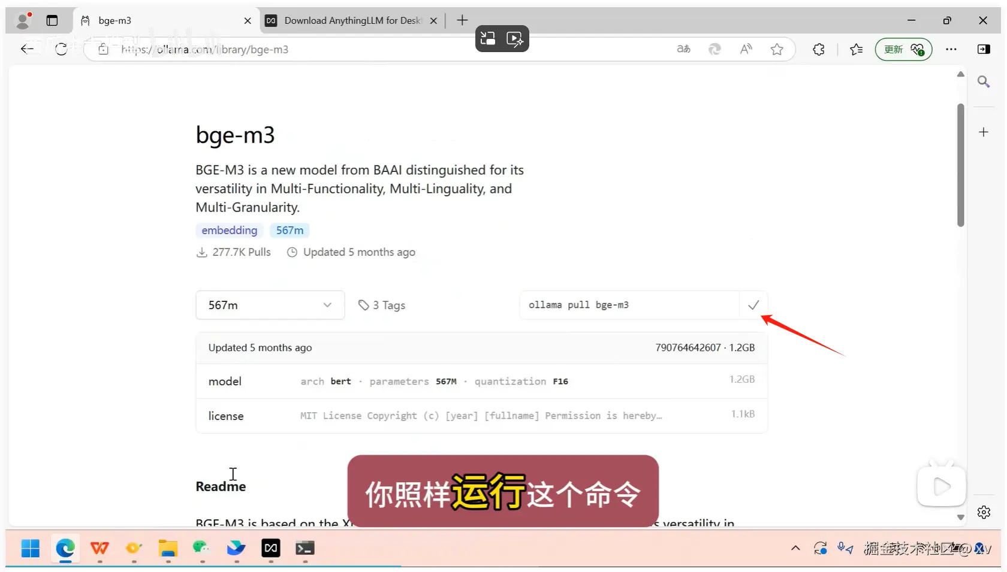1007x572 pixels.
Task: Open AnythingLLM from the taskbar
Action: click(x=271, y=548)
